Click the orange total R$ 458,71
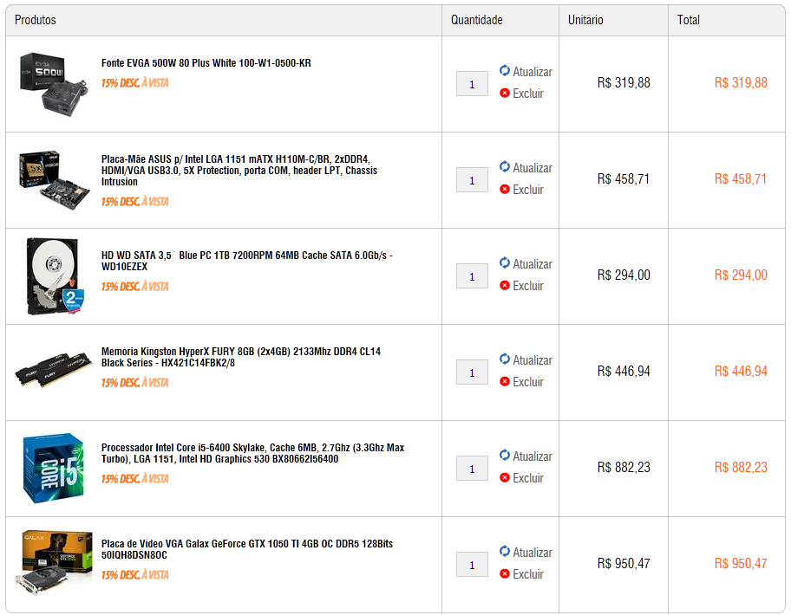The height and width of the screenshot is (615, 791). [741, 178]
